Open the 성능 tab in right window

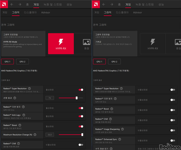tap(161, 5)
